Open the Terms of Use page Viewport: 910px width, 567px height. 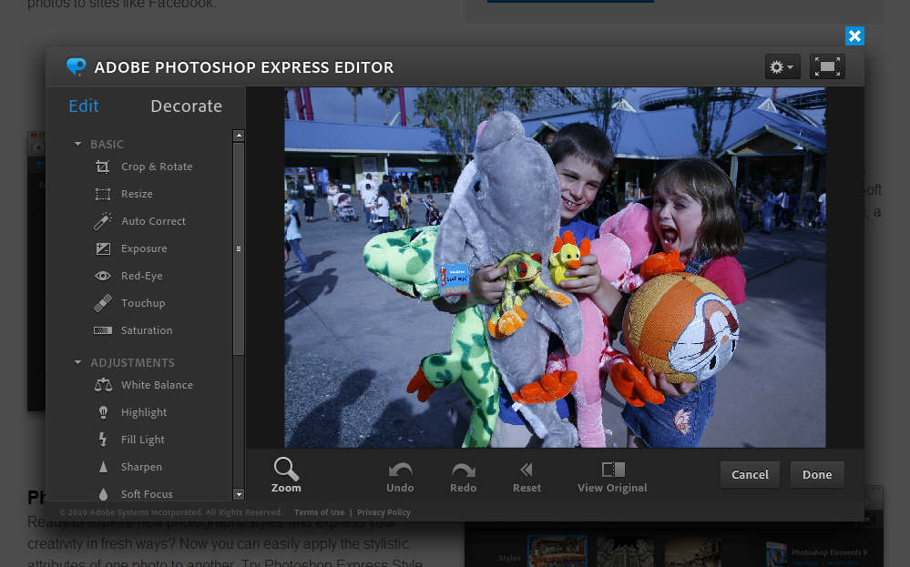pos(319,511)
